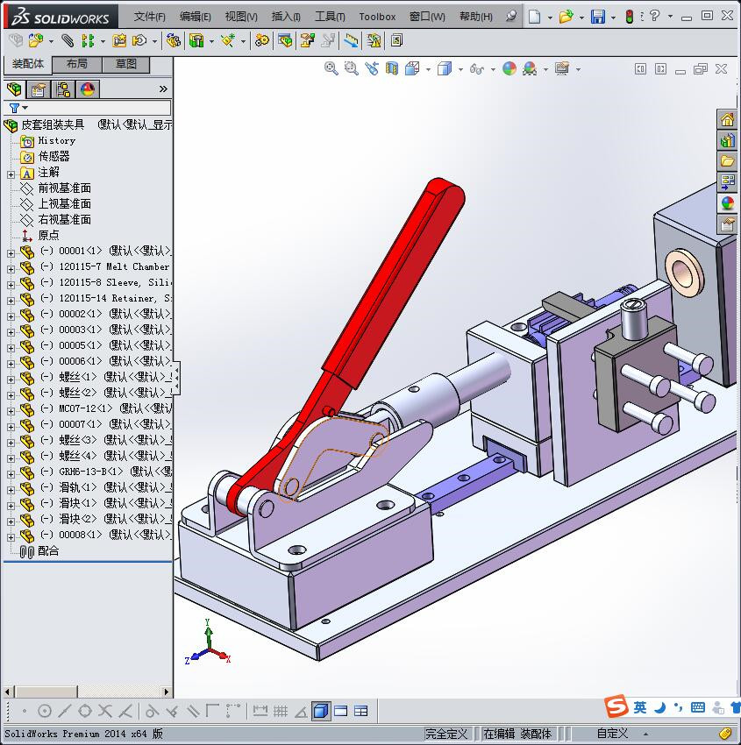Image resolution: width=741 pixels, height=745 pixels.
Task: Click the View Orientation cube icon
Action: (x=412, y=69)
